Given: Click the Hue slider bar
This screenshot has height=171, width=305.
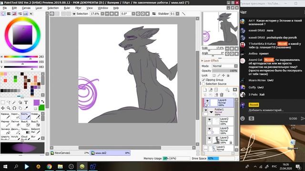Looking at the screenshot, I should [x=21, y=57].
